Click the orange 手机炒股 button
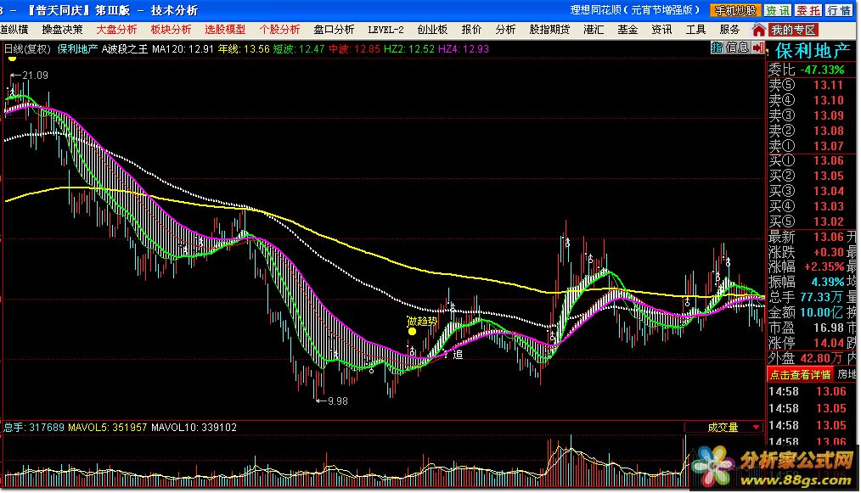The image size is (861, 493). (735, 10)
